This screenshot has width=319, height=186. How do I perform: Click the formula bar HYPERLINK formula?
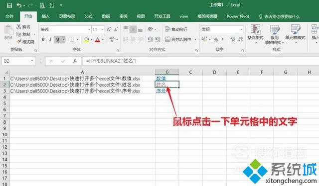(111, 61)
